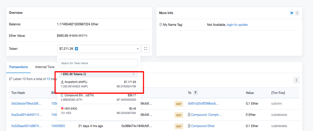This screenshot has width=313, height=131.
Task: Click the 101 HEX token amount
Action: (x=66, y=113)
